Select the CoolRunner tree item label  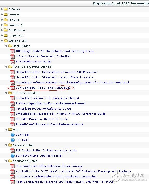point(17,30)
